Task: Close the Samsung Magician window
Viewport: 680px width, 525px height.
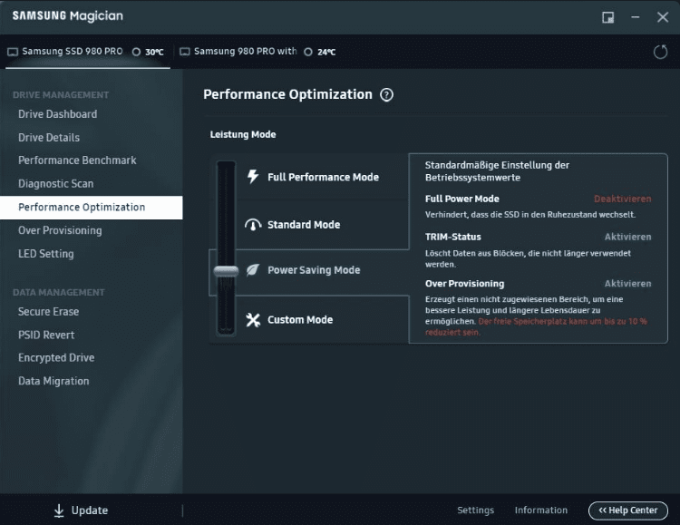Action: coord(663,17)
